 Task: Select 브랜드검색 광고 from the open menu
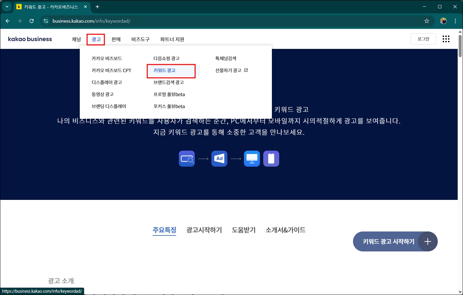click(169, 82)
